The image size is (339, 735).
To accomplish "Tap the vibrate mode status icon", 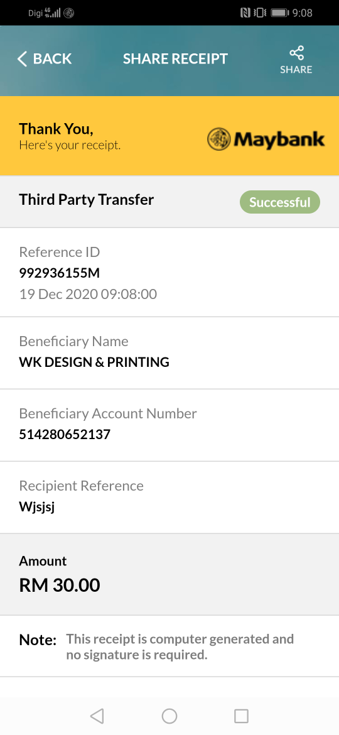I will point(260,13).
